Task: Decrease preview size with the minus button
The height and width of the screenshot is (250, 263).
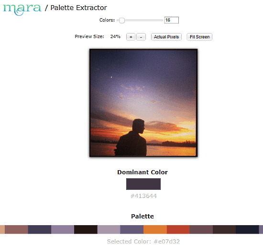Action: pyautogui.click(x=141, y=37)
